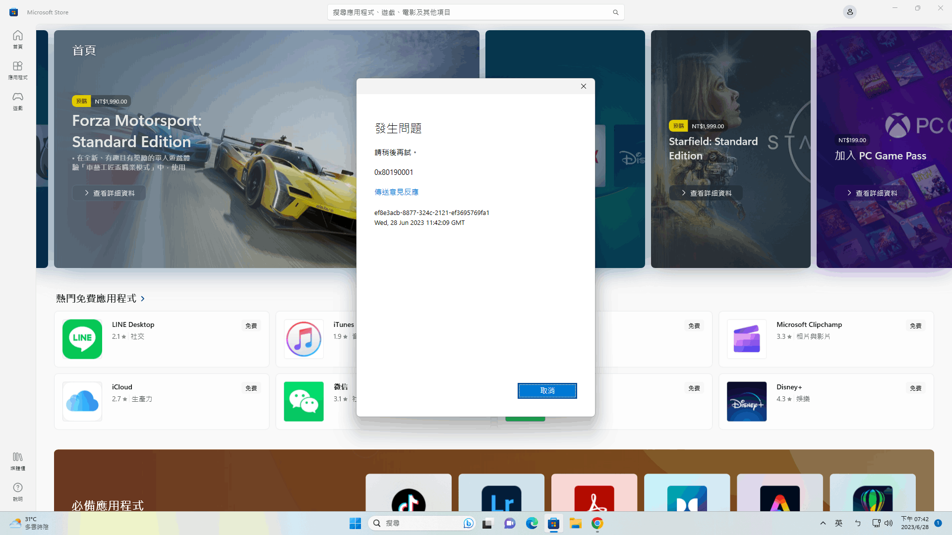Open the Home page in sidebar

pos(18,40)
